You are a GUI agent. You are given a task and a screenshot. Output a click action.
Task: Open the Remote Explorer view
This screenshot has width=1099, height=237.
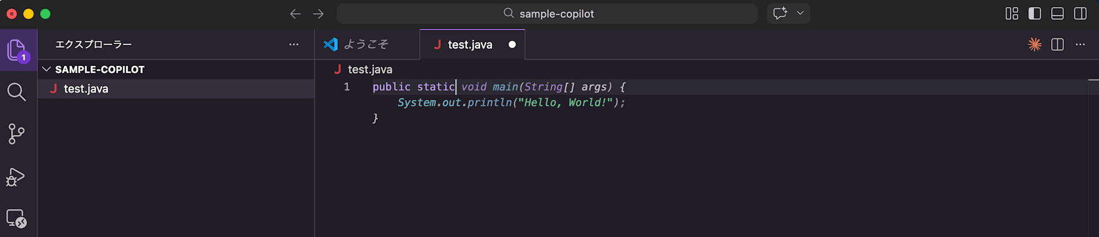click(x=16, y=218)
